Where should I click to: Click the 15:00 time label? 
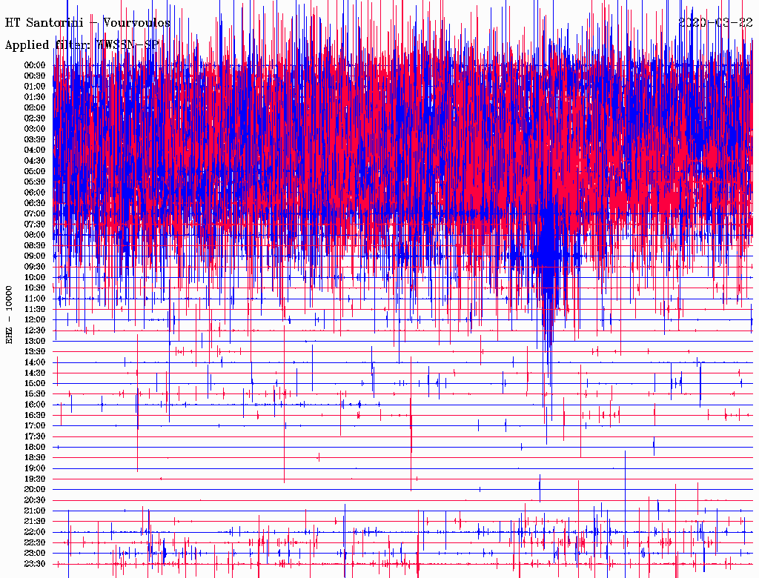pyautogui.click(x=35, y=384)
